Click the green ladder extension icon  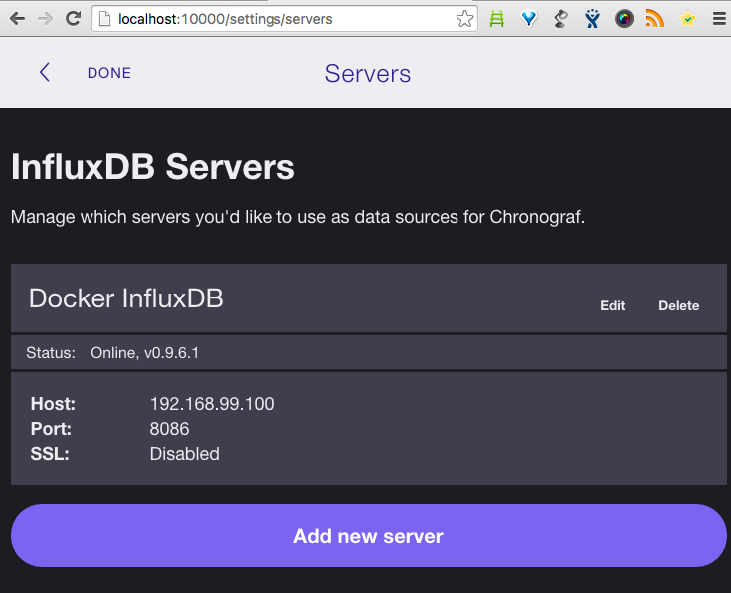[497, 19]
